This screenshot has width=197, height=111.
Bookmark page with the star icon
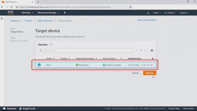130,7
